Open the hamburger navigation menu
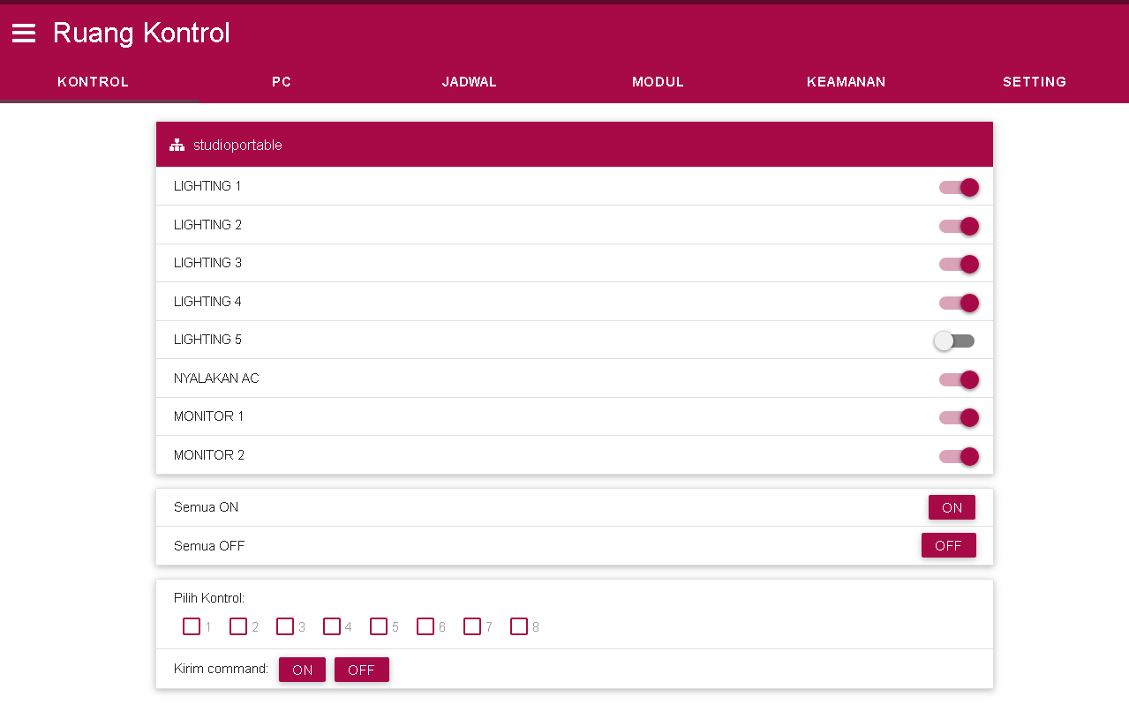Viewport: 1129px width, 719px height. 24,34
